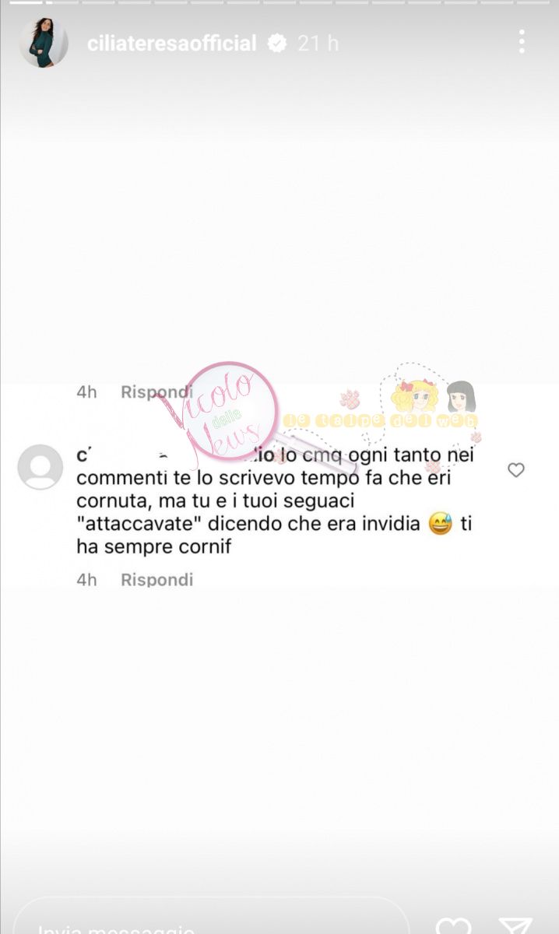Open the ciliateresaofficial username link

(171, 44)
